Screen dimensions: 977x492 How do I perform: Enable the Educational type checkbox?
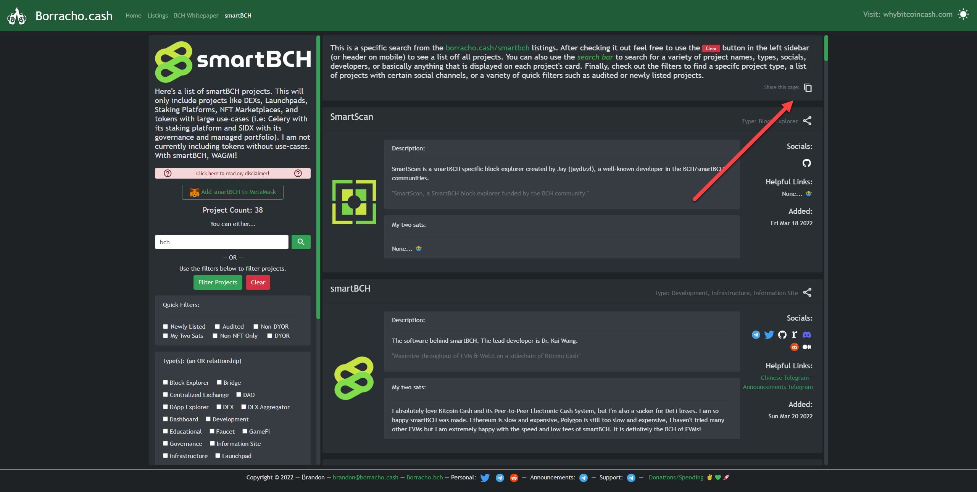coord(166,431)
